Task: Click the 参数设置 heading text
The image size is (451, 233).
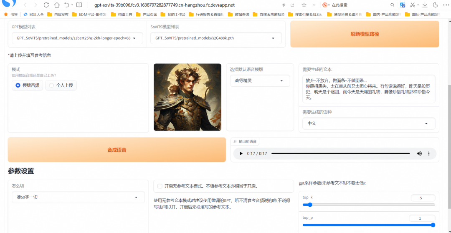Action: click(x=21, y=171)
